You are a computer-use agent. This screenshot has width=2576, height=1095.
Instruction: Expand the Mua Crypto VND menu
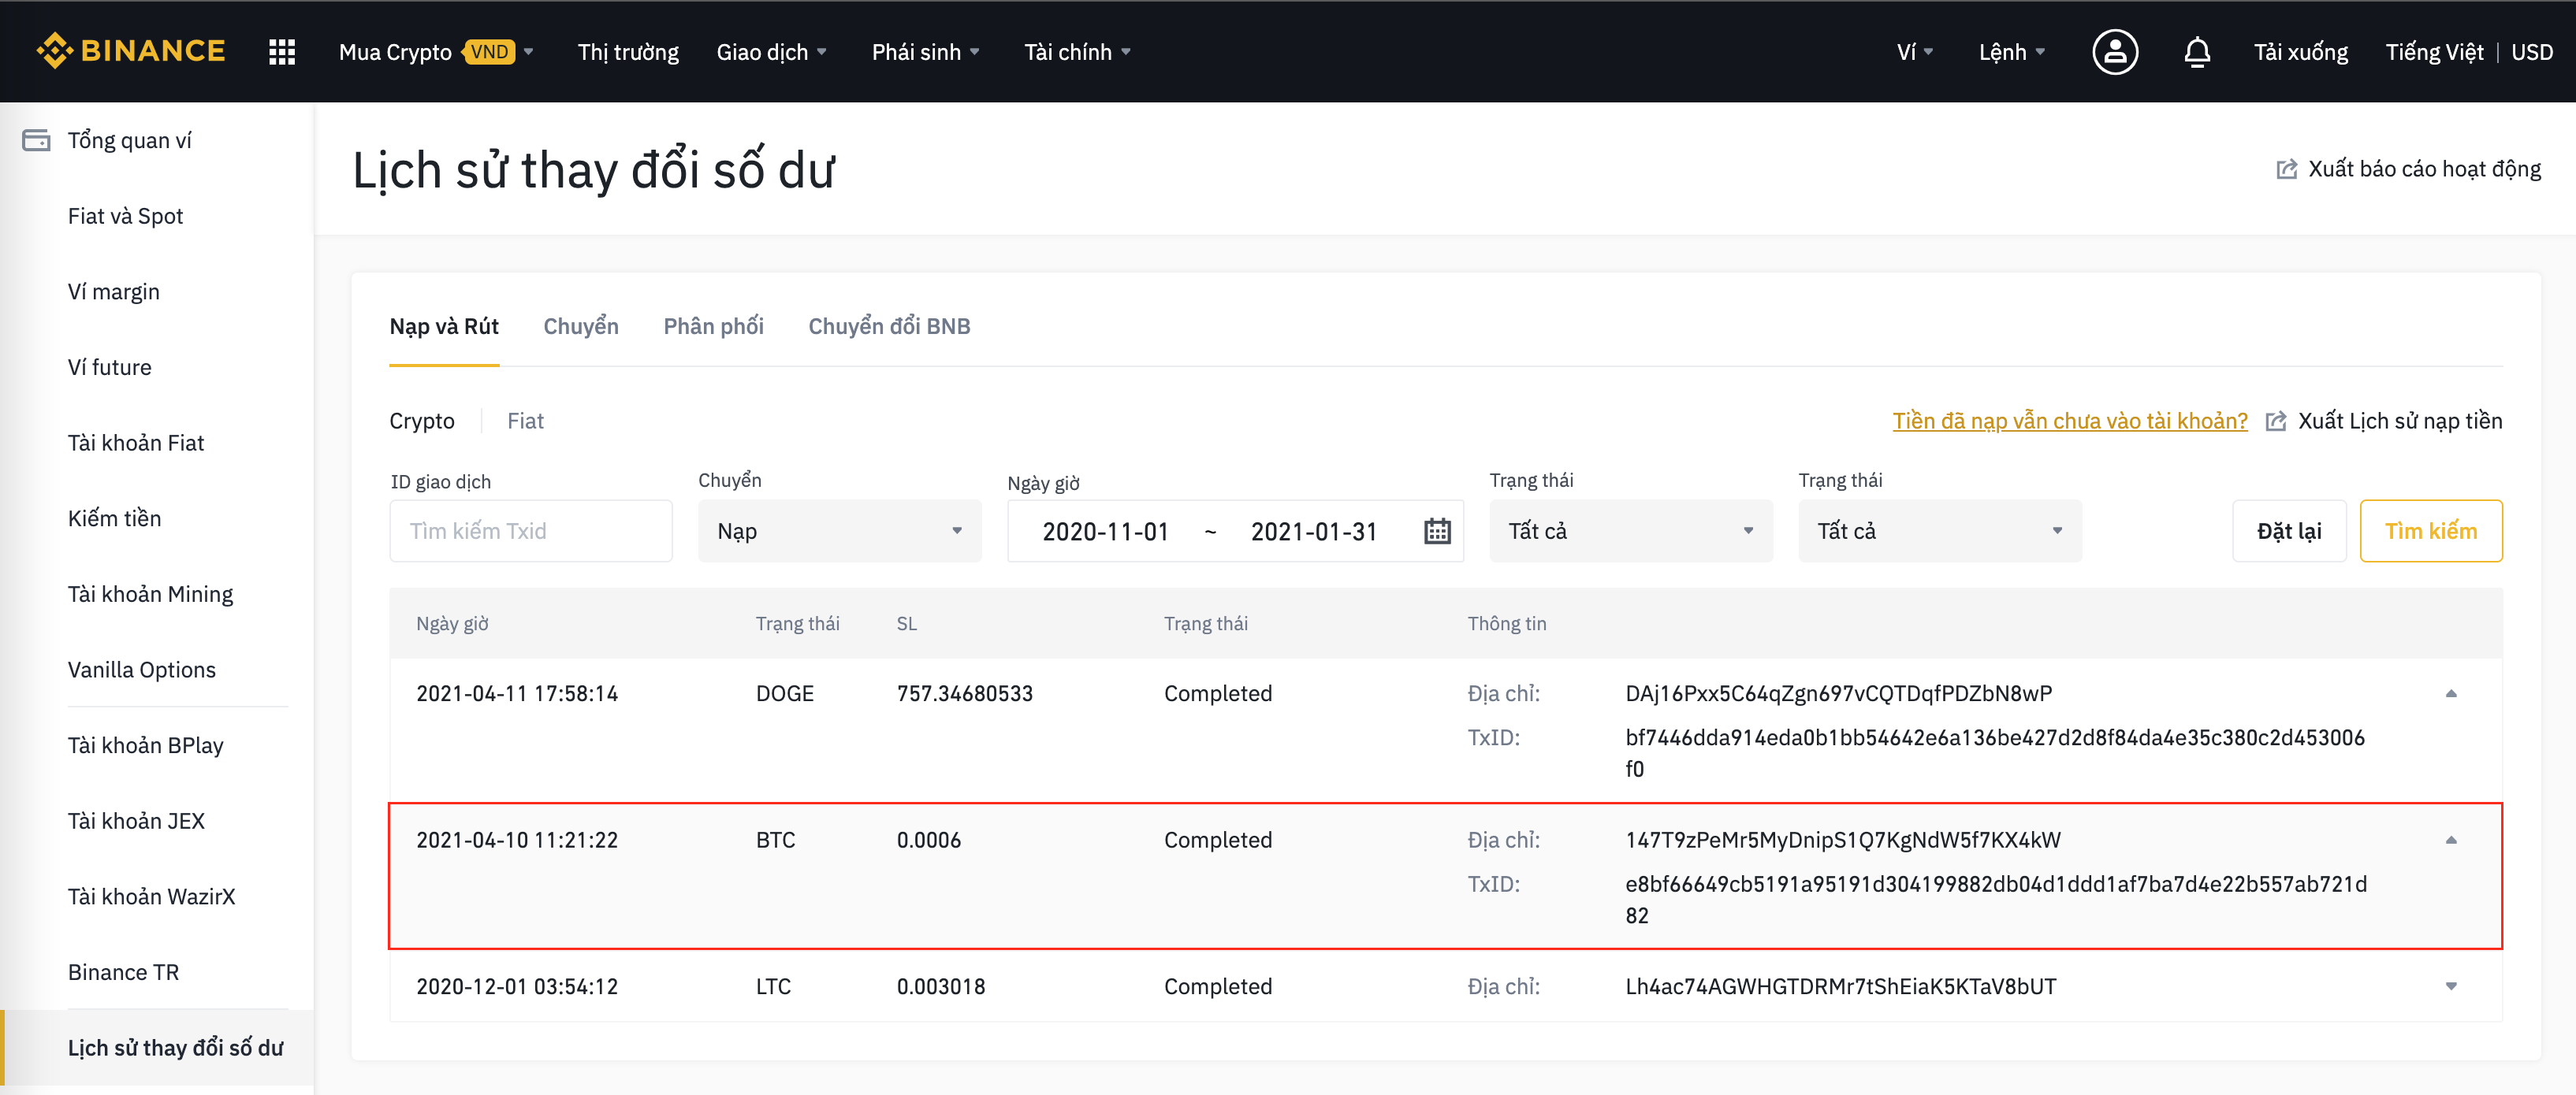(x=436, y=52)
